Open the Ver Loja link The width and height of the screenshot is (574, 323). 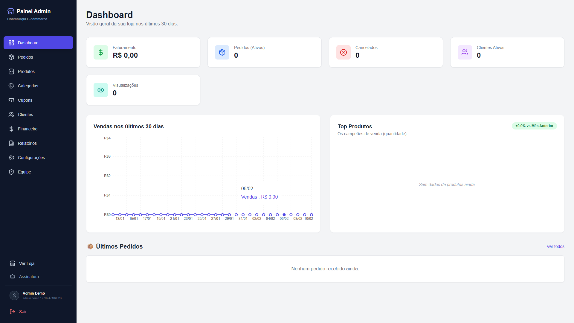(x=27, y=263)
